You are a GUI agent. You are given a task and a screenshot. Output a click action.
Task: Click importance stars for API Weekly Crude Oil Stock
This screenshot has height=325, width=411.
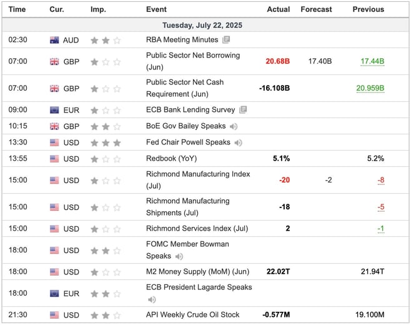106,315
